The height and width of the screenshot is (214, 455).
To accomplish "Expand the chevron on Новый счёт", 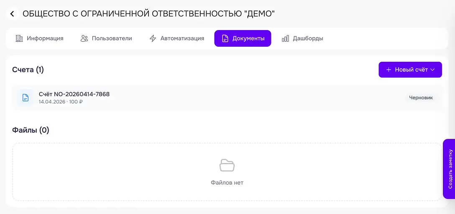I will pos(432,70).
